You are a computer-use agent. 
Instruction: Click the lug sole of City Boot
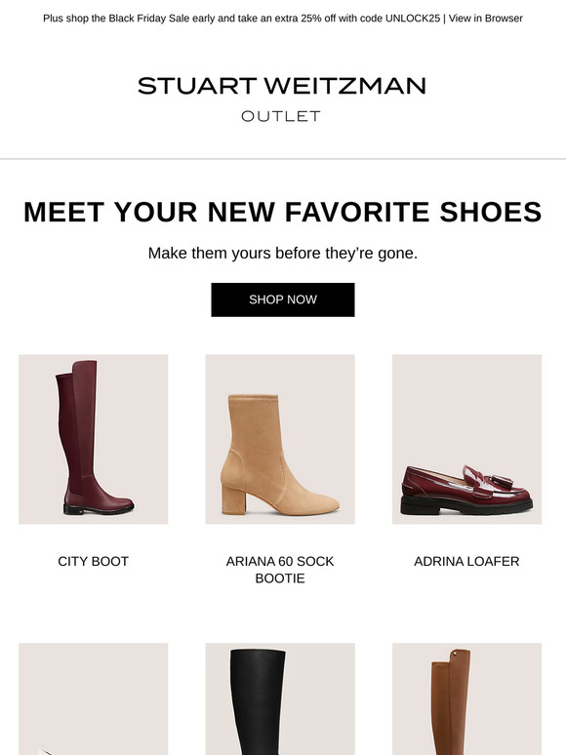(x=99, y=510)
